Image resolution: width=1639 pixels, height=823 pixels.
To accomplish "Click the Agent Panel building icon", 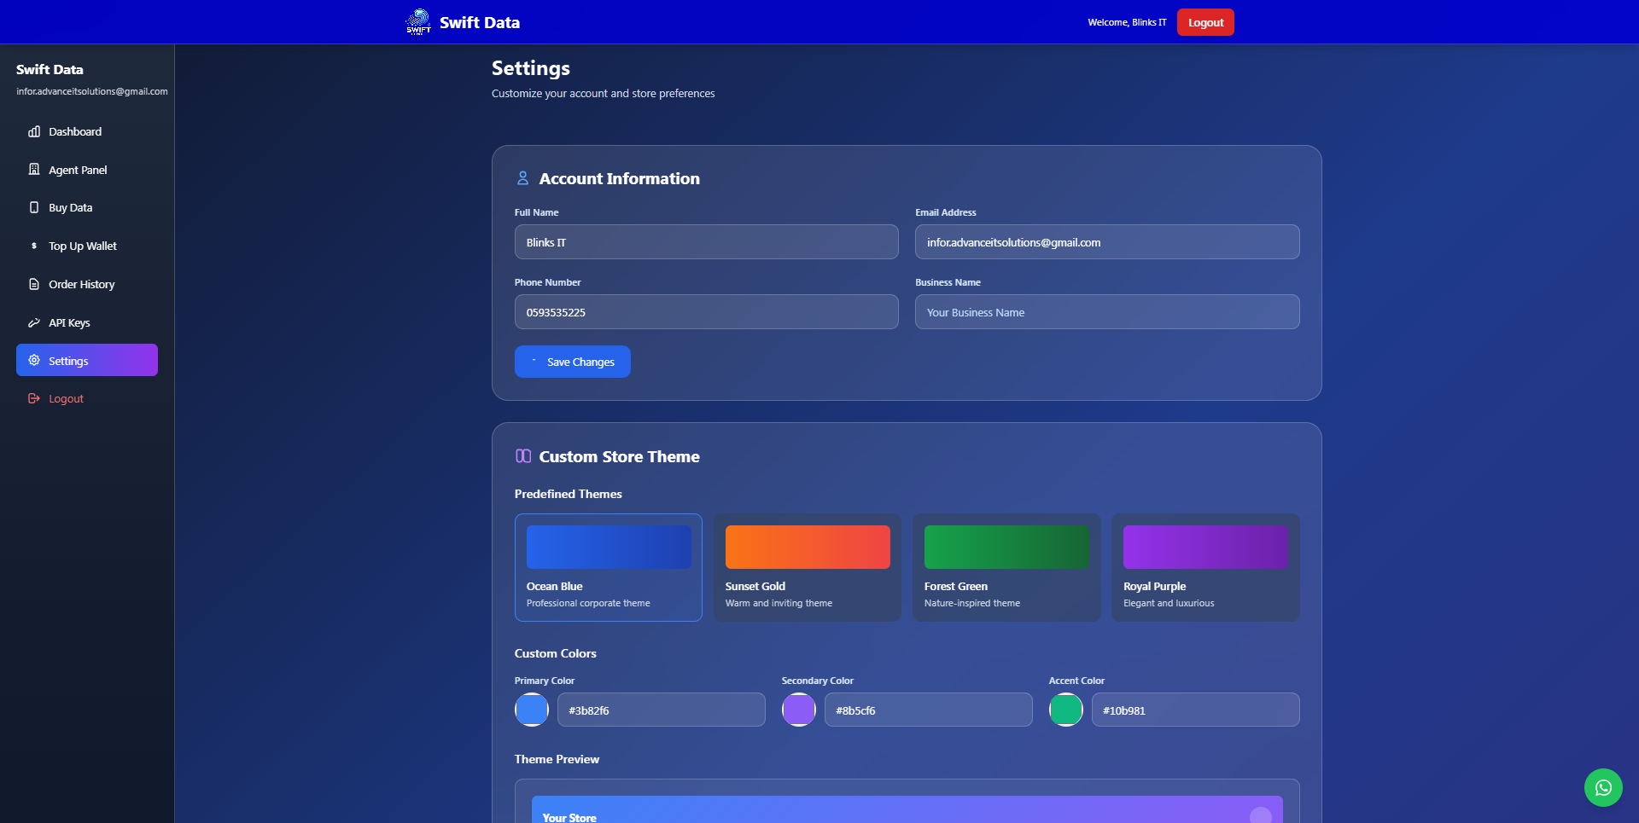I will tap(34, 170).
